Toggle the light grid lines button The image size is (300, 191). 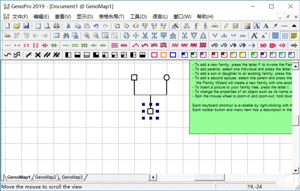click(285, 35)
